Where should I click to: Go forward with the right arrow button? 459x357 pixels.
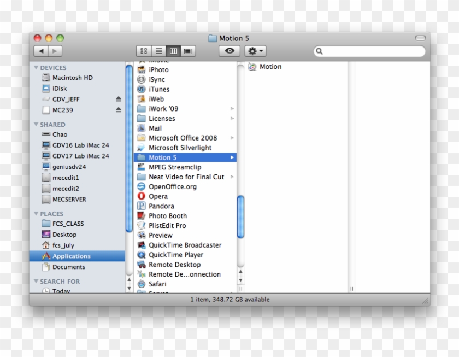coord(55,51)
